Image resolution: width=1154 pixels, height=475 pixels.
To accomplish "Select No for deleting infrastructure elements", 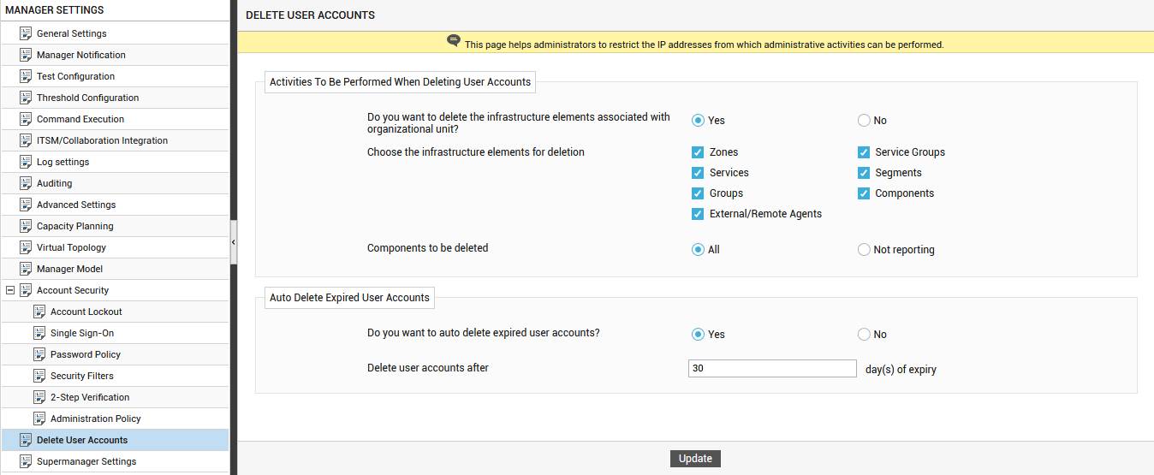I will click(x=864, y=121).
